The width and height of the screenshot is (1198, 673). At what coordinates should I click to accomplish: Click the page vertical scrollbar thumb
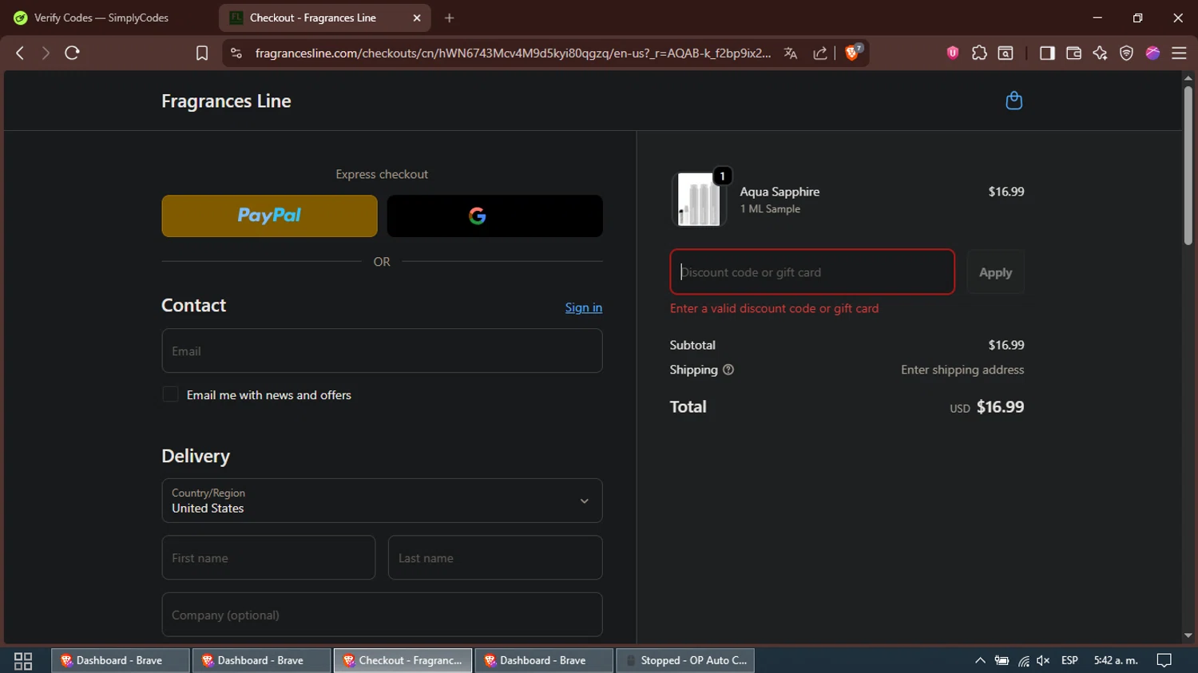(1188, 165)
